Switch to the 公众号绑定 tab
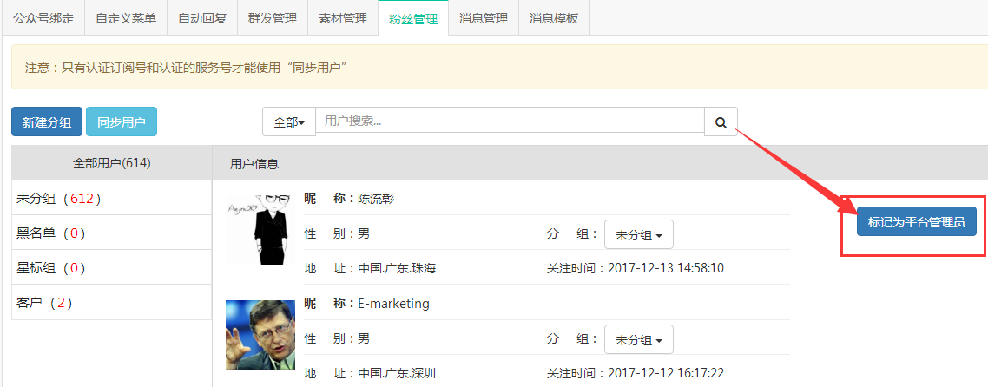Screen dimensions: 988x387 tap(43, 18)
